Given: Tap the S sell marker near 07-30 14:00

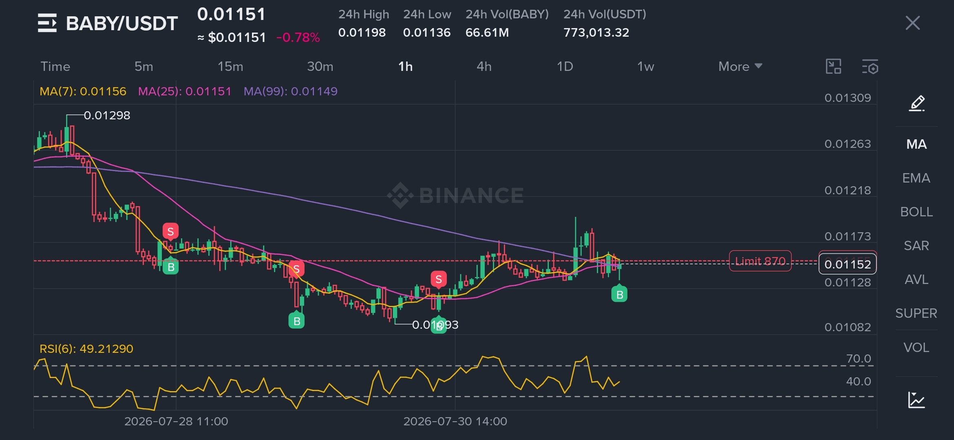Looking at the screenshot, I should click(439, 279).
